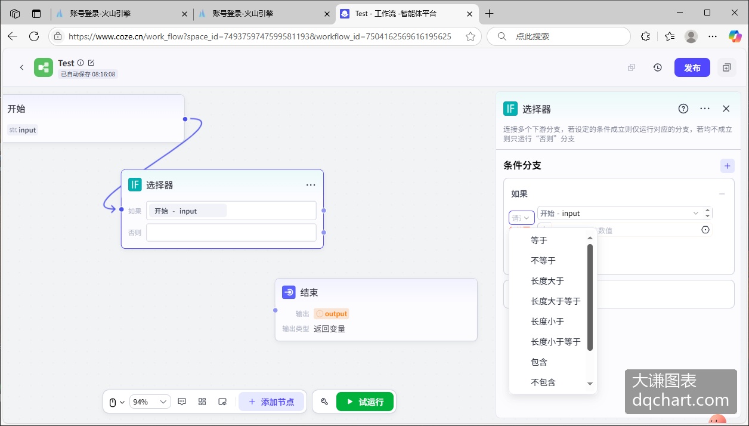Choose 长度大于 from the operator list
749x426 pixels.
click(547, 281)
